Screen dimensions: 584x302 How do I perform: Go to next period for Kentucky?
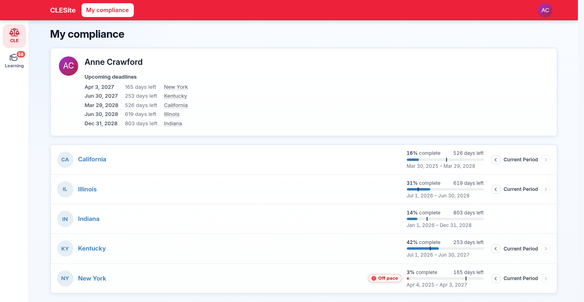pyautogui.click(x=546, y=248)
